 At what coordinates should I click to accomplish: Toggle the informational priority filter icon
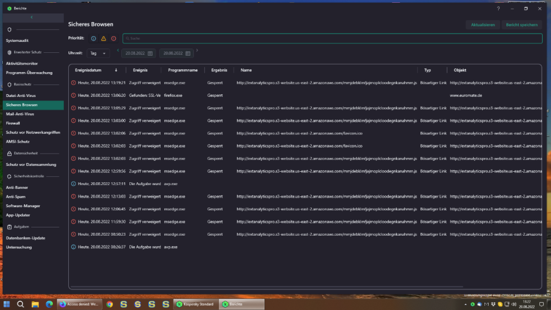click(x=94, y=39)
